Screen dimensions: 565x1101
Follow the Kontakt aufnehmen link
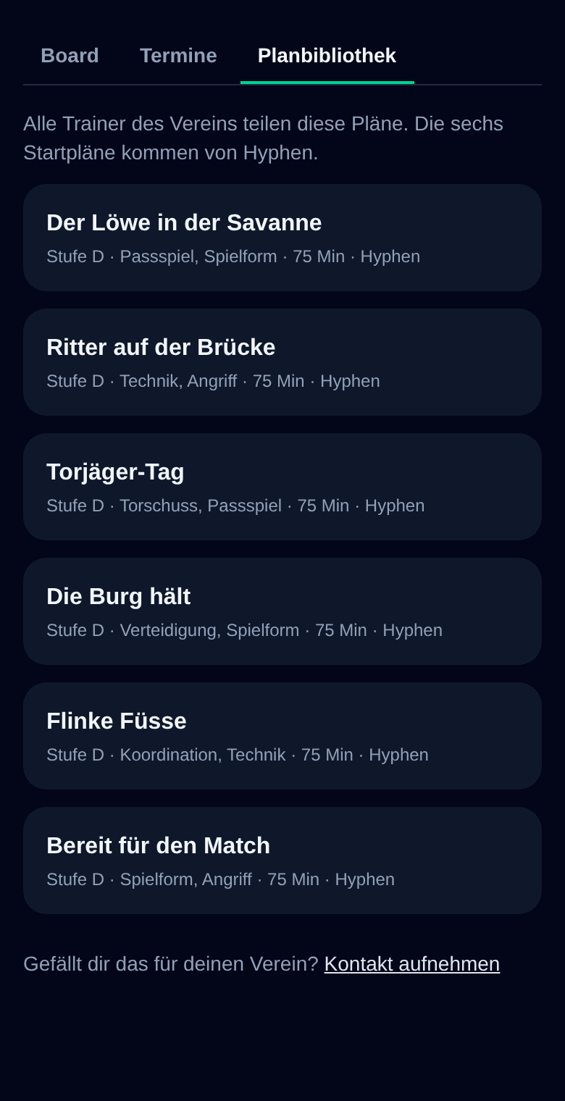[x=411, y=964]
